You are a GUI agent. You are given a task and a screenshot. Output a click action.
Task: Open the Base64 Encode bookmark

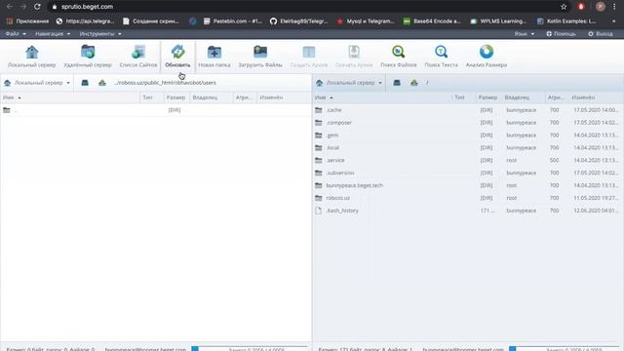point(432,21)
